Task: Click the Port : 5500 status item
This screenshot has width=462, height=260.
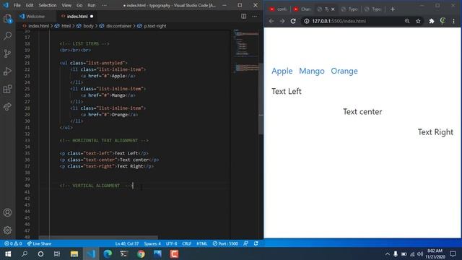Action: (x=225, y=243)
